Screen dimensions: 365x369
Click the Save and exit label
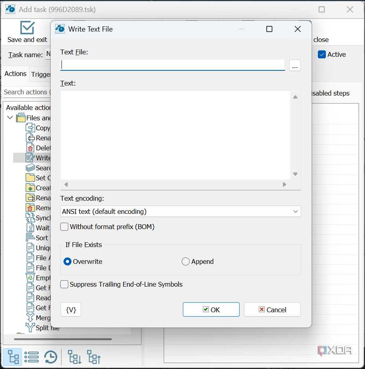[27, 40]
